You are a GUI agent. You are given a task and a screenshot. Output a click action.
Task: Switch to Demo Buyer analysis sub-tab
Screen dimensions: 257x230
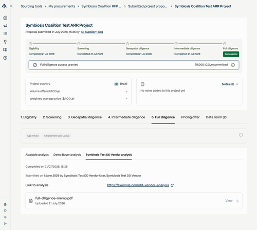tap(67, 155)
